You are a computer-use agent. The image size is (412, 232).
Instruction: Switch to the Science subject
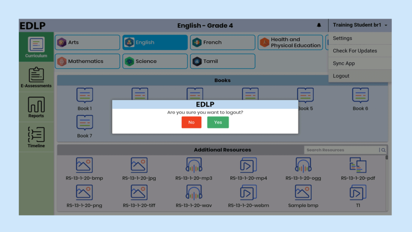pos(155,61)
